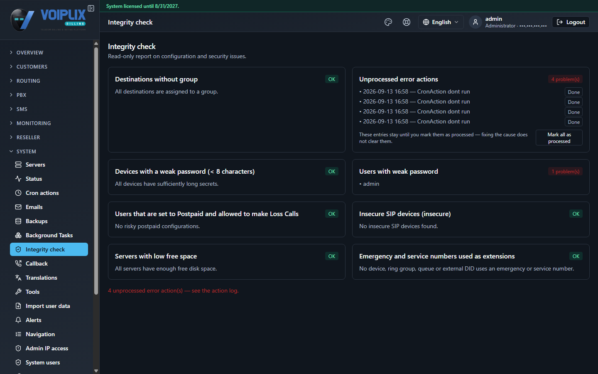Open the English language dropdown
The width and height of the screenshot is (598, 374).
point(441,22)
